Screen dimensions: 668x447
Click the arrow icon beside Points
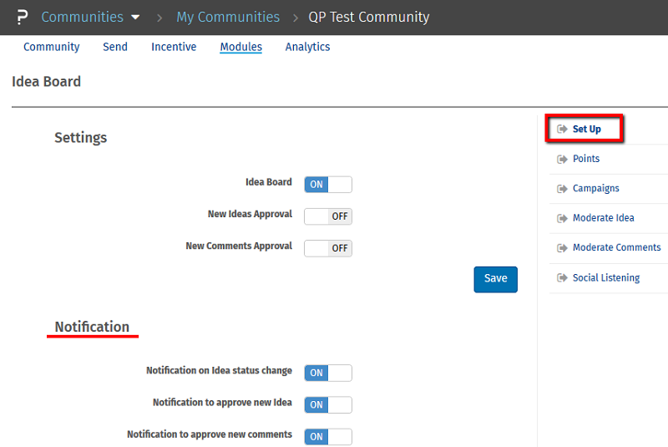pos(562,159)
